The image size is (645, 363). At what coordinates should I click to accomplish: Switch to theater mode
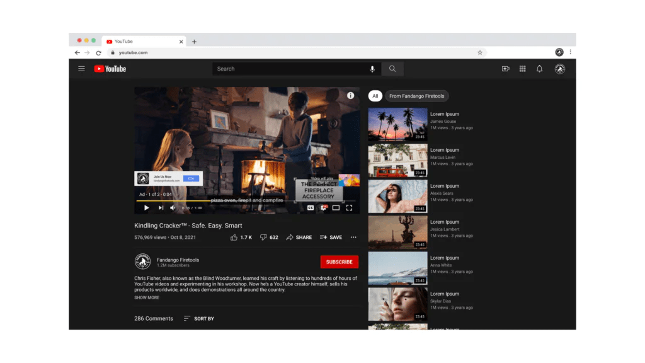[x=336, y=208]
